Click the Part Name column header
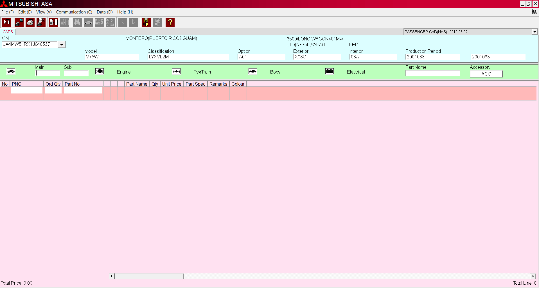Viewport: 539px width, 288px height. click(x=137, y=84)
